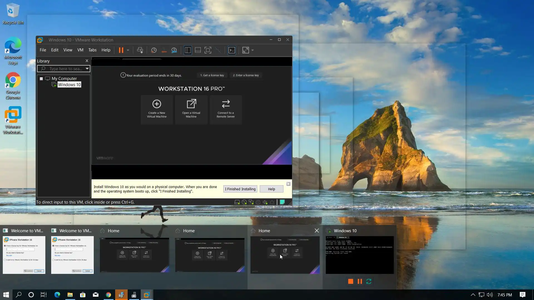Screen dimensions: 534x300
Task: Toggle the console view button
Action: (232, 50)
